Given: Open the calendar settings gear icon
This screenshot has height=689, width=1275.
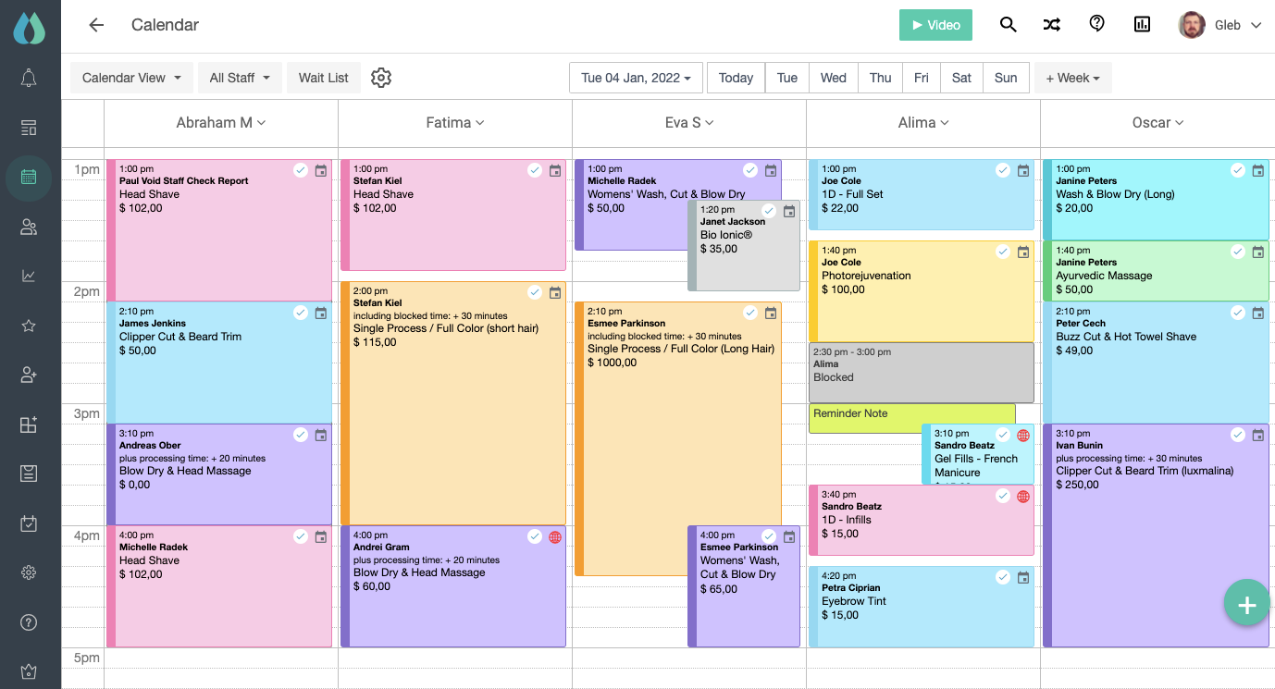Looking at the screenshot, I should [x=381, y=78].
